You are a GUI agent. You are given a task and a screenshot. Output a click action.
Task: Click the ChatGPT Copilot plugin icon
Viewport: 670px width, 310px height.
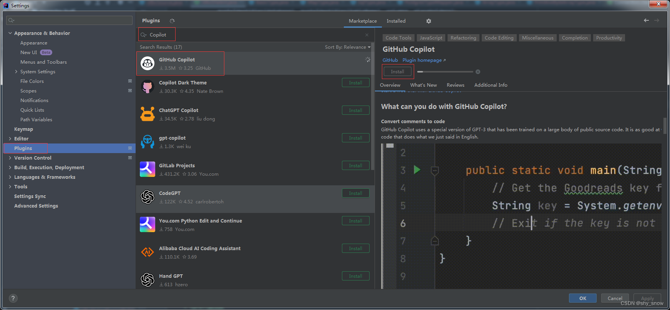(x=148, y=114)
